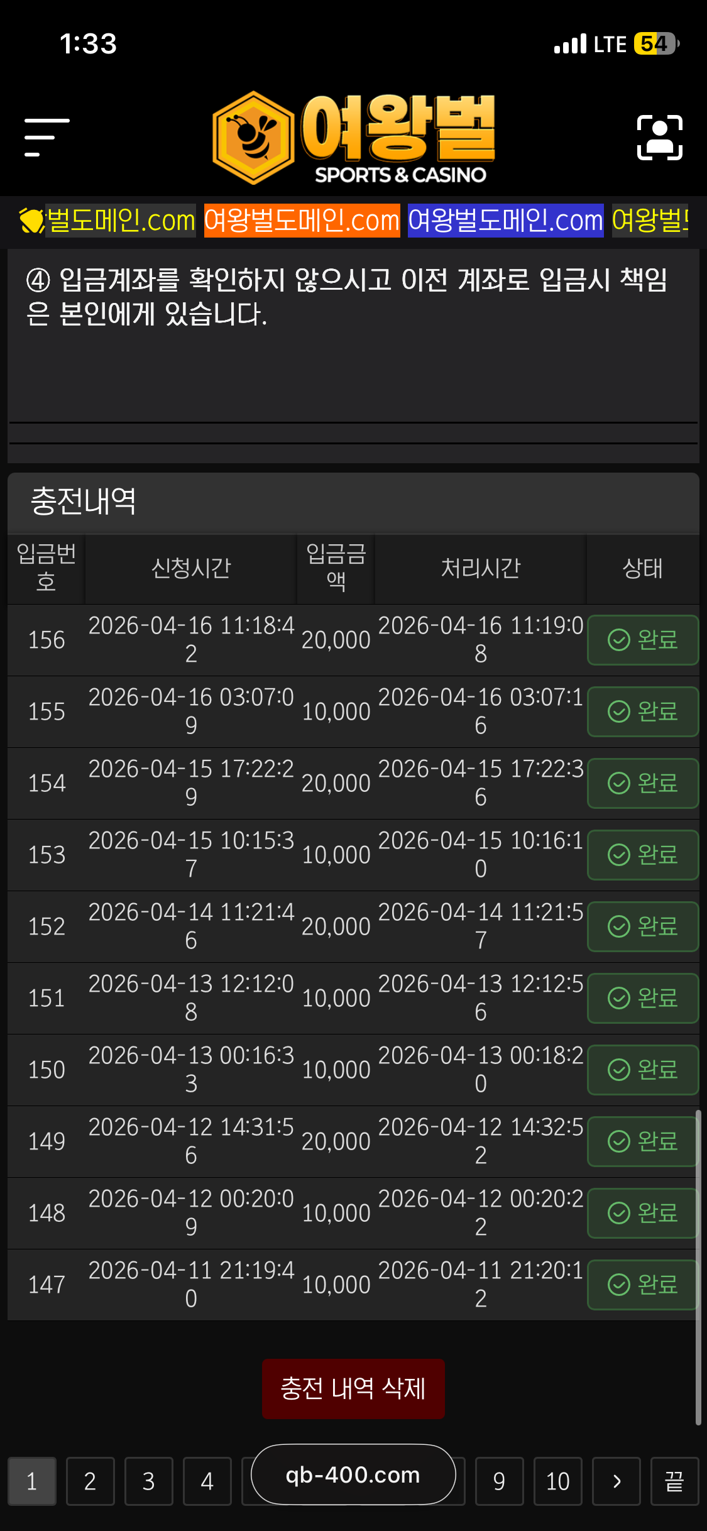Viewport: 707px width, 1531px height.
Task: Jump to last page with 끝
Action: (x=674, y=1481)
